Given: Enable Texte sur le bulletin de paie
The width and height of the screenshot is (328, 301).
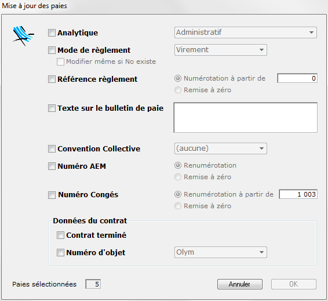Looking at the screenshot, I should click(52, 108).
